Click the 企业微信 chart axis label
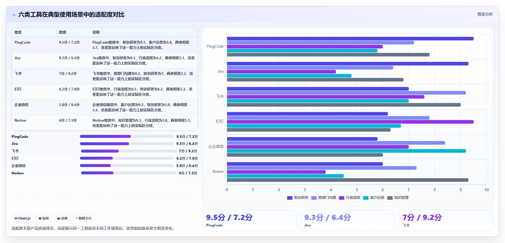 216,146
